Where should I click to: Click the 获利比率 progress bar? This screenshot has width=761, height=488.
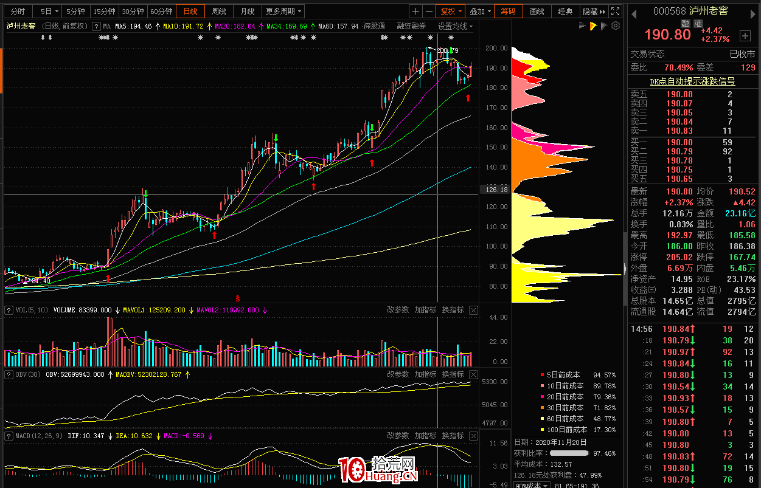(x=568, y=453)
